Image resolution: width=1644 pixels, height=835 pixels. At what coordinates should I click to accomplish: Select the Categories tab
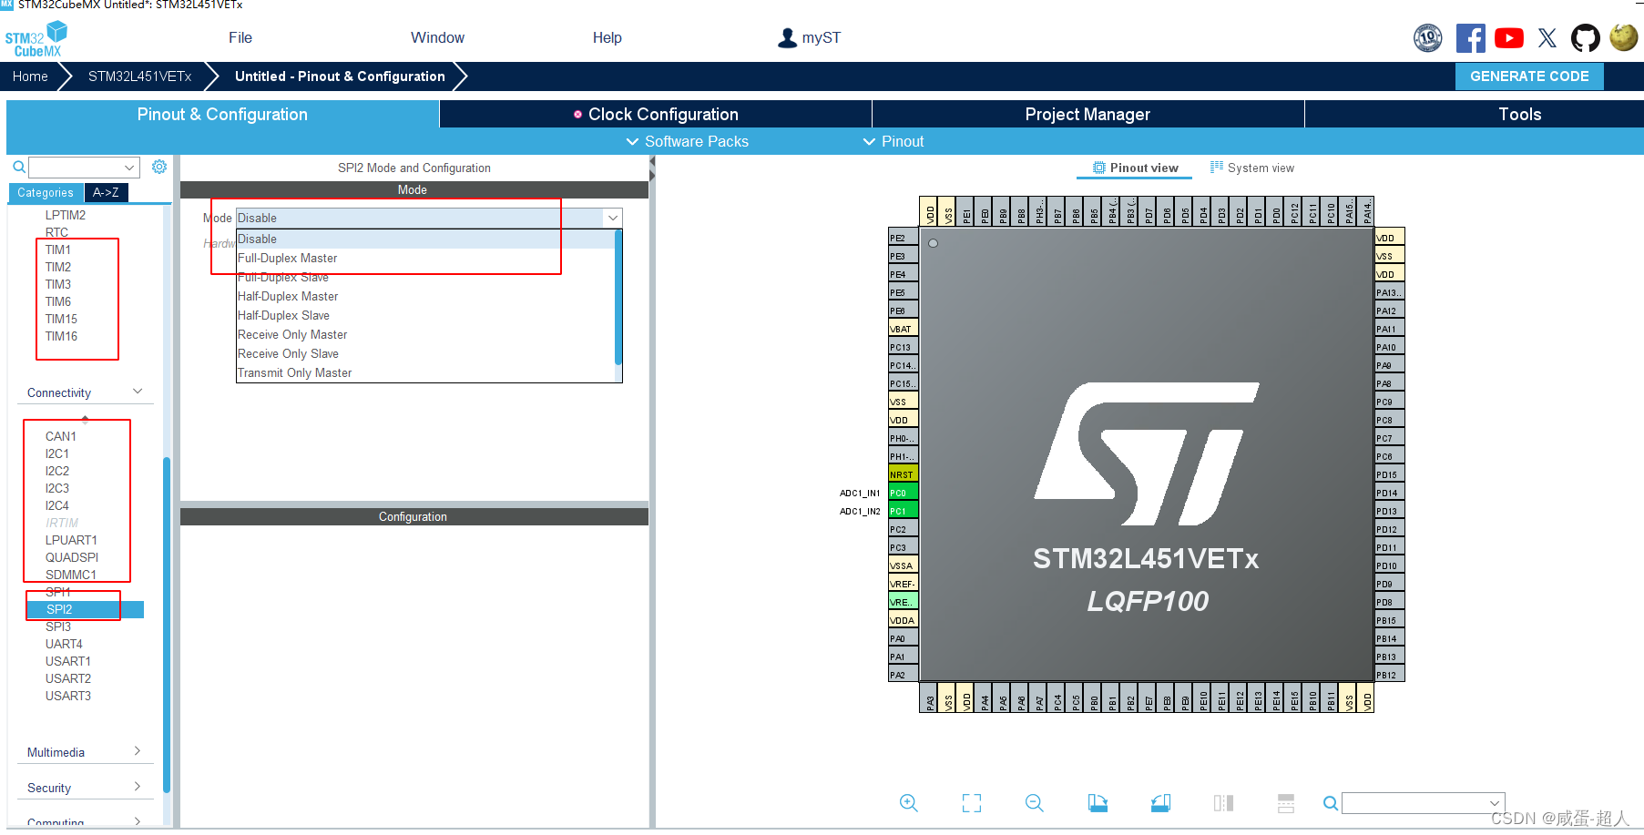coord(46,192)
